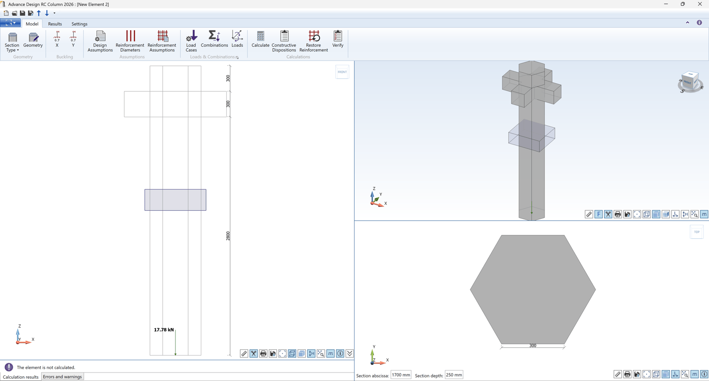Open the Errors and warnings tab
Viewport: 709px width, 381px height.
click(62, 377)
